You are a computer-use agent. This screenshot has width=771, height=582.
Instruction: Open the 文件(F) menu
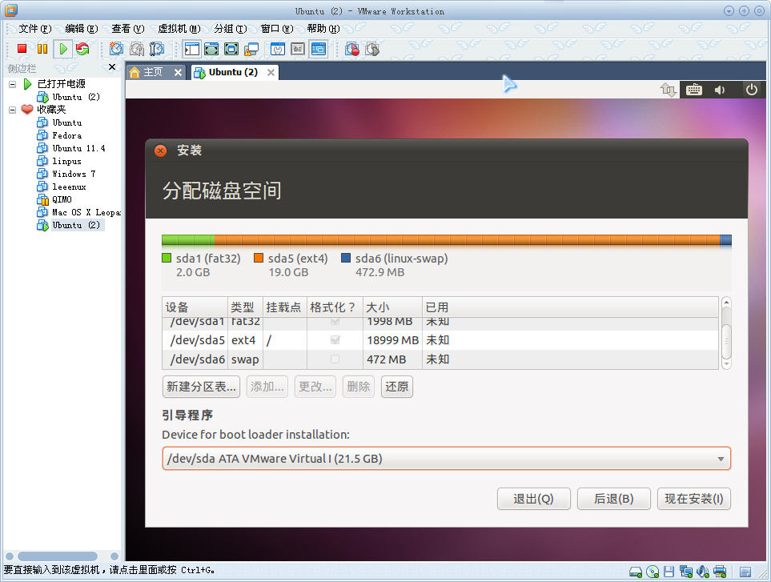pos(35,29)
